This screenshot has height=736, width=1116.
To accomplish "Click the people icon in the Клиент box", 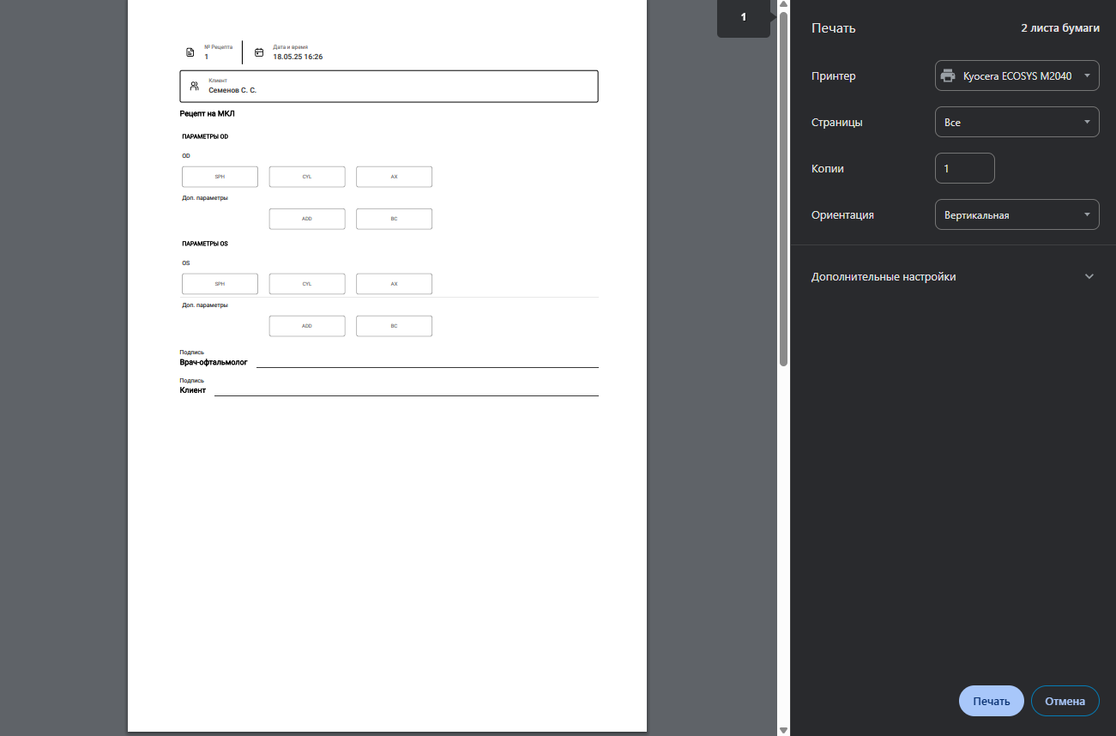I will (194, 86).
